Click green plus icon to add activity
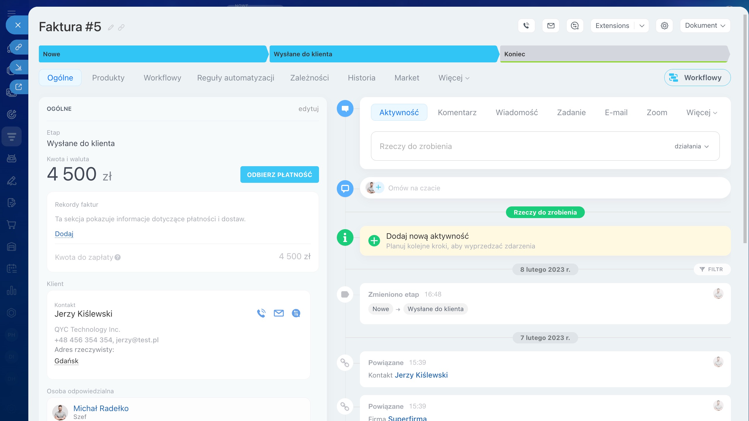 tap(374, 241)
